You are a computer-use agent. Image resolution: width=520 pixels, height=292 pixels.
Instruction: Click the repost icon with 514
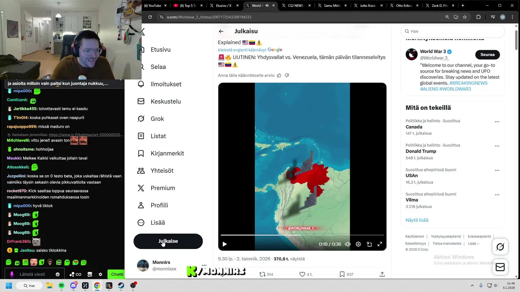pyautogui.click(x=262, y=275)
